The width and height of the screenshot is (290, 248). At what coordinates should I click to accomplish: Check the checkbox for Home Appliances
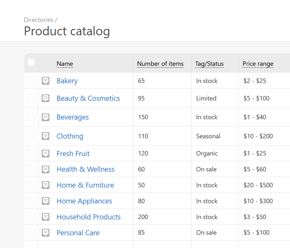[x=31, y=201]
